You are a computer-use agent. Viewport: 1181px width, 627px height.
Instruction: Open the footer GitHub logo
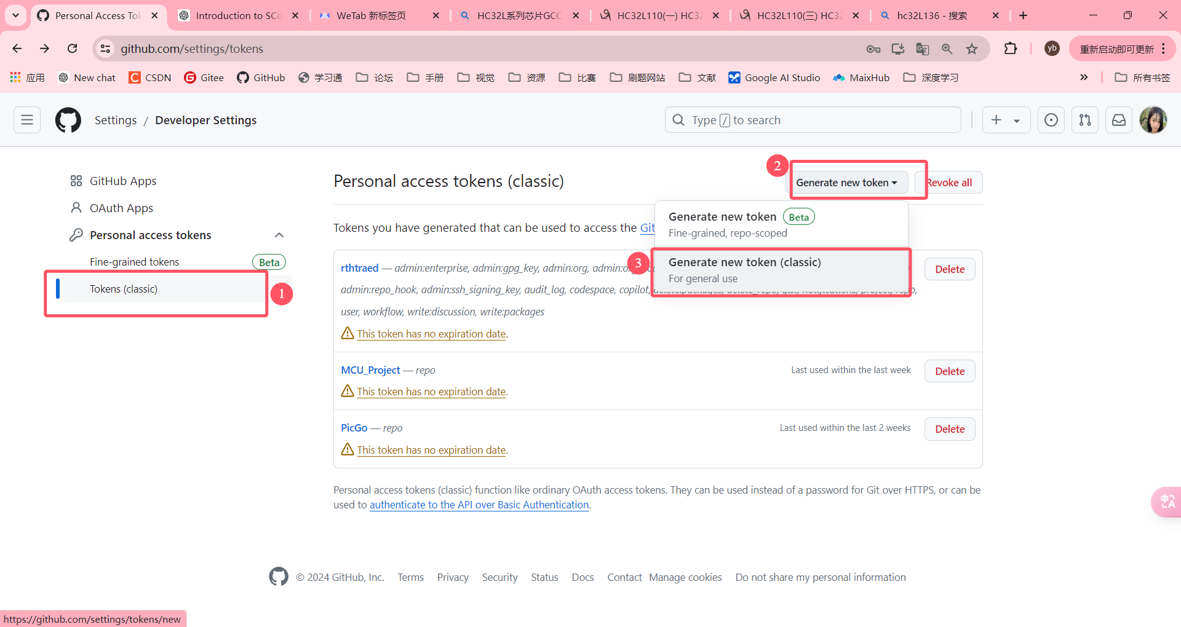pos(279,577)
